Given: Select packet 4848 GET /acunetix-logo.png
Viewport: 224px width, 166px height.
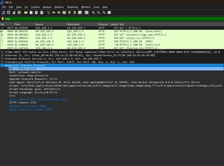Looking at the screenshot, I should pos(112,35).
